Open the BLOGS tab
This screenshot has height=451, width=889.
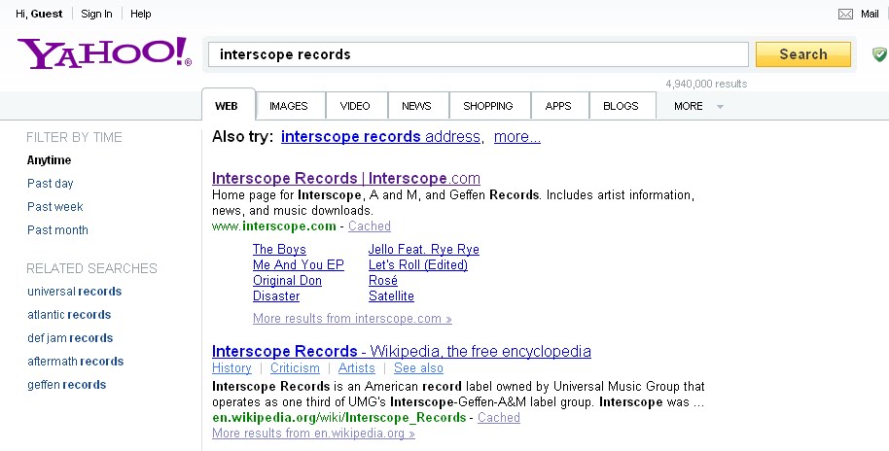click(x=621, y=106)
